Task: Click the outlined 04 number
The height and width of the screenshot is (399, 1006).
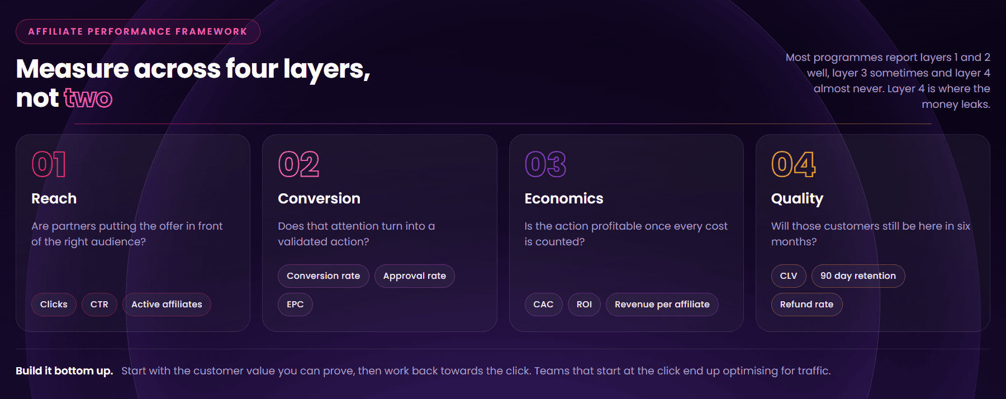Action: pyautogui.click(x=794, y=165)
